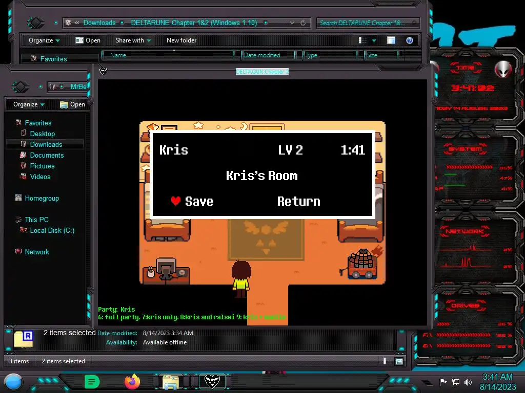Click the Kris character in the game
Screen dimensions: 525x393
(241, 279)
